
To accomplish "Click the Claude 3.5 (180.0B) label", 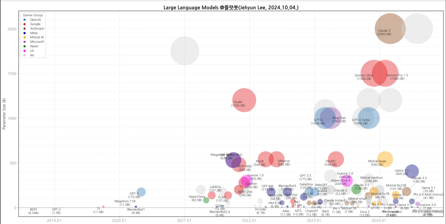I will (419, 180).
